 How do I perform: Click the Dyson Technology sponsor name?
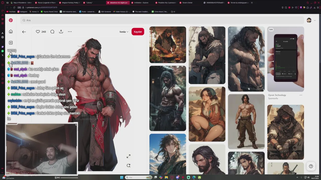(277, 95)
